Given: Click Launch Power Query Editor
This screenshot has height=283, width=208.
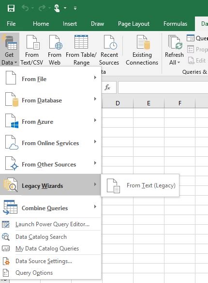Looking at the screenshot, I should 50,224.
